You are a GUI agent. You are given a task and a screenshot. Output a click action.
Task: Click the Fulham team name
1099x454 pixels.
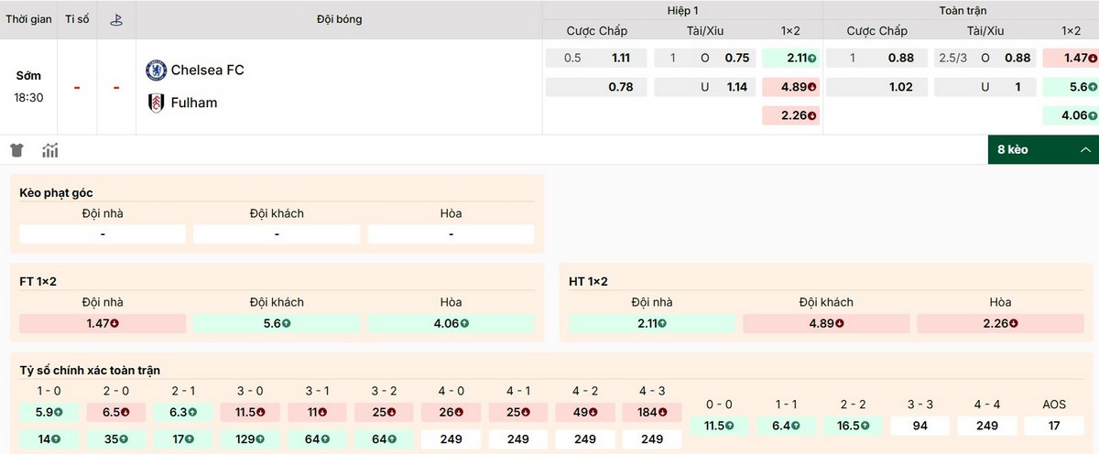(193, 103)
